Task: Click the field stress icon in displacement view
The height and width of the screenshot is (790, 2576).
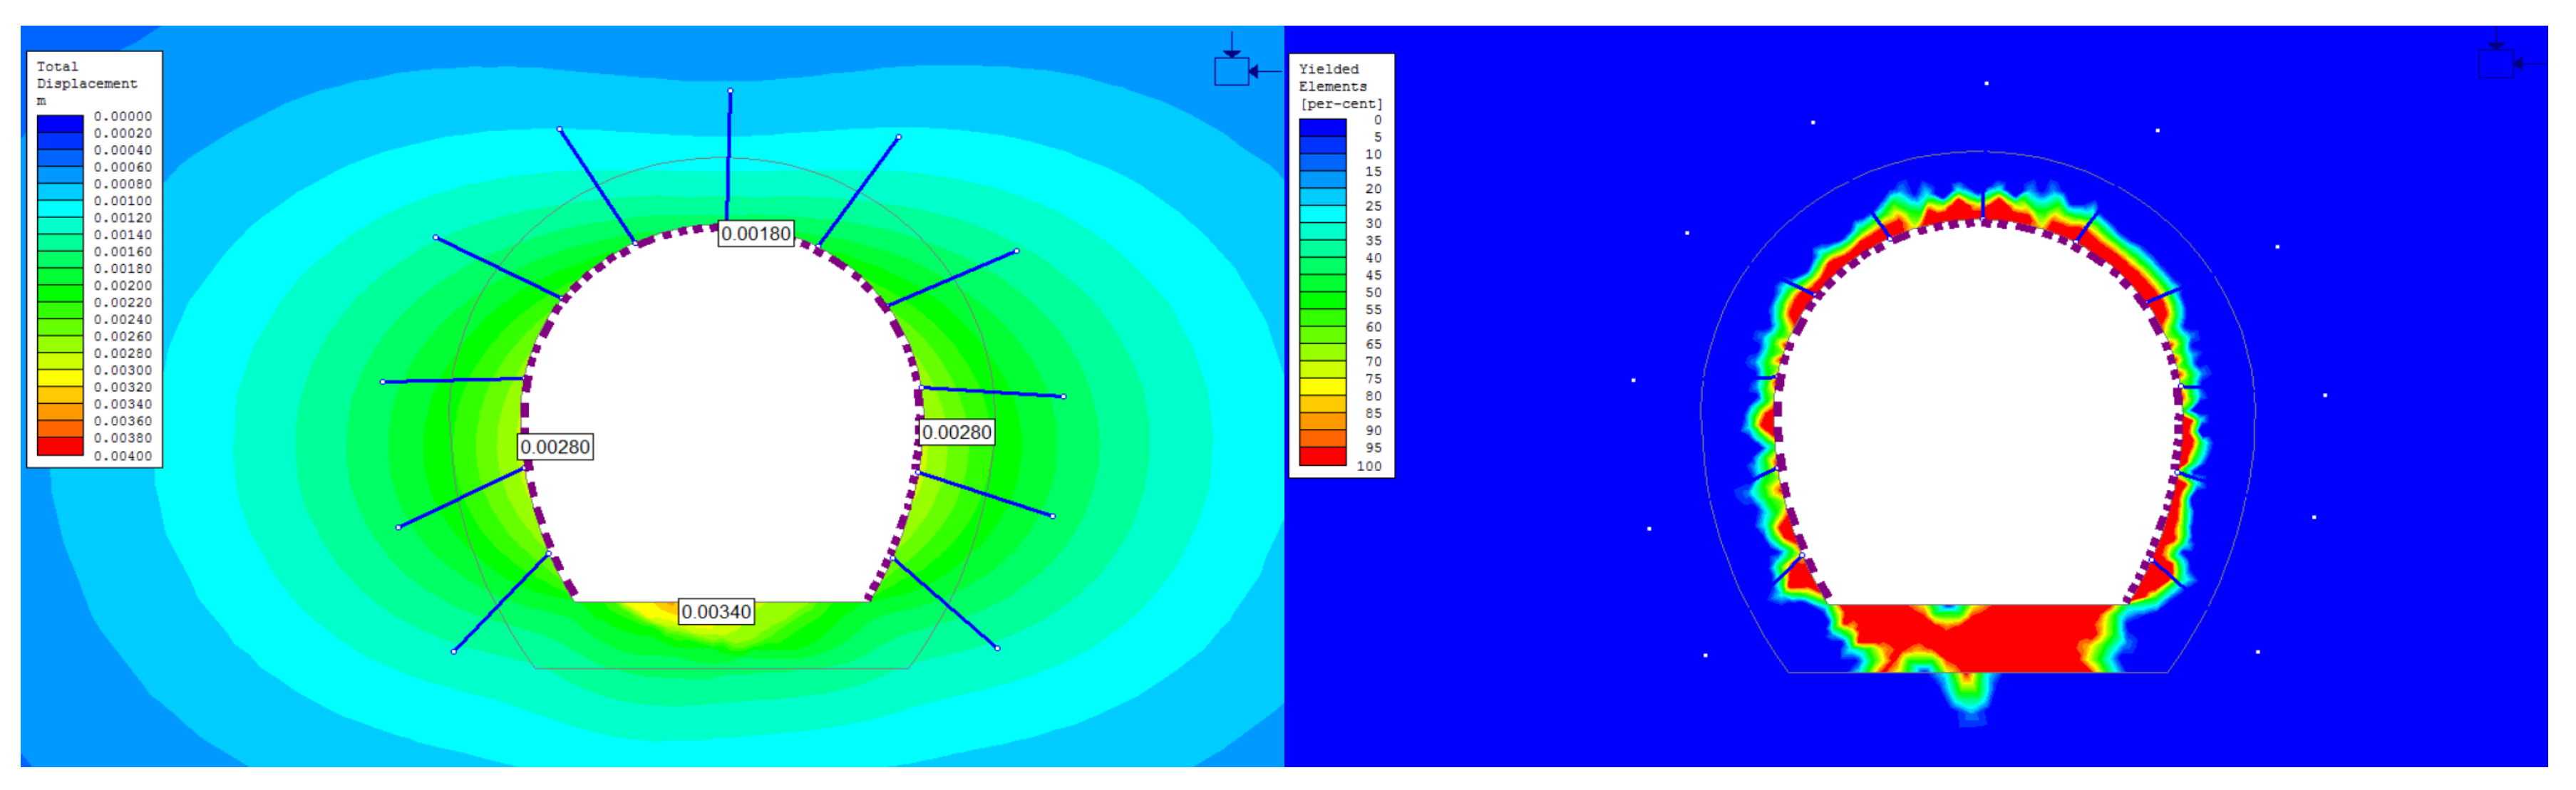Action: point(1231,70)
